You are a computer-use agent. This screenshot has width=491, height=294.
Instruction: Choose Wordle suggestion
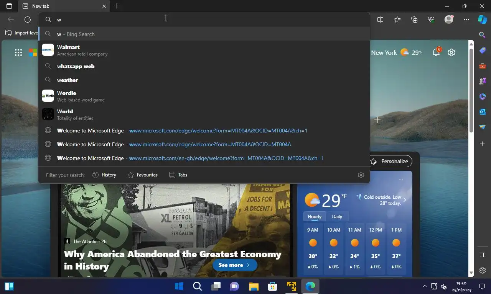[x=204, y=96]
